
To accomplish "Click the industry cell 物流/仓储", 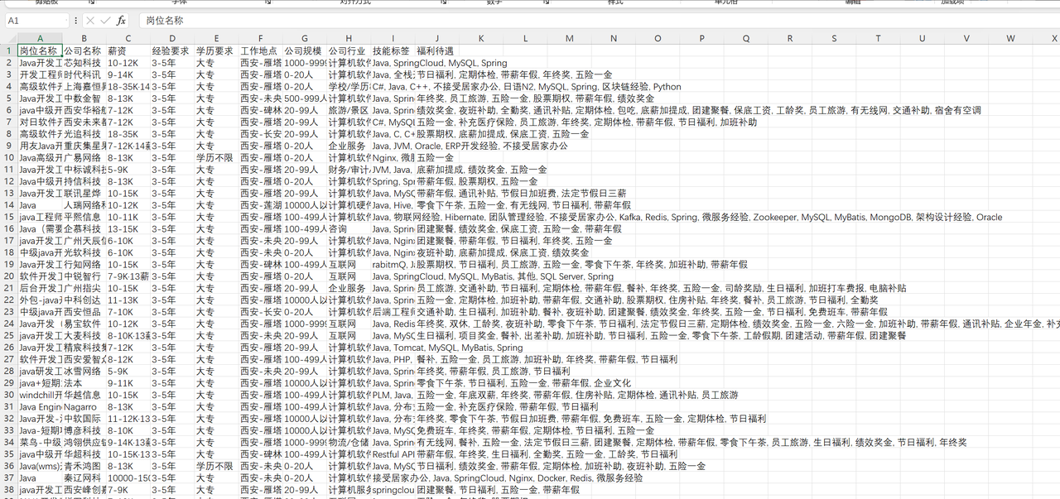I will (349, 443).
